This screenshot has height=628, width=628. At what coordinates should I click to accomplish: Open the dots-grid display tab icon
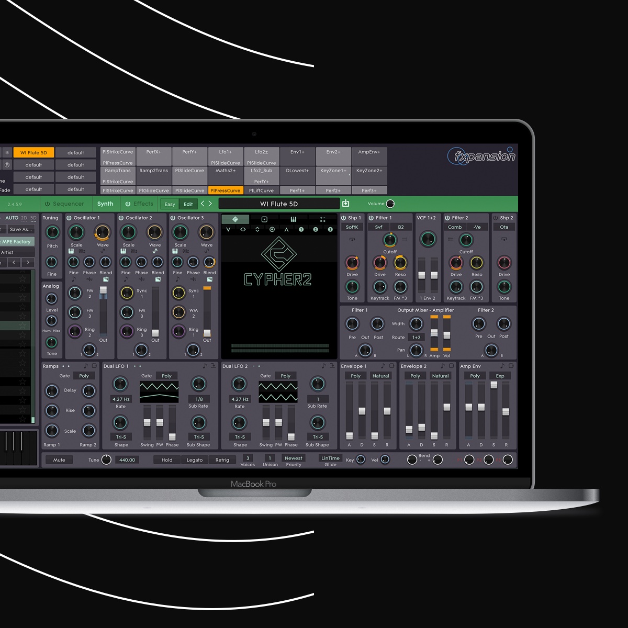point(322,219)
